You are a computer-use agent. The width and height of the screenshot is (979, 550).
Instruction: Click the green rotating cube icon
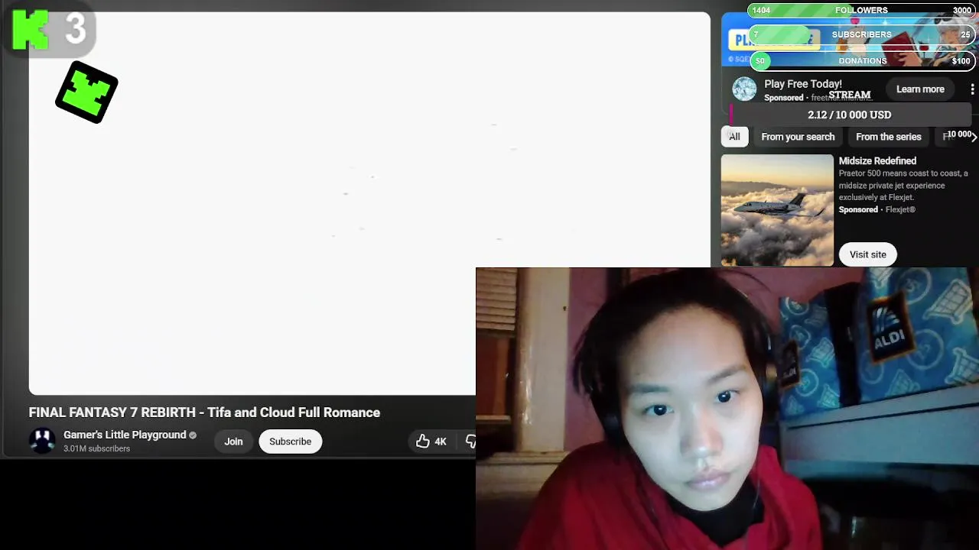click(86, 92)
